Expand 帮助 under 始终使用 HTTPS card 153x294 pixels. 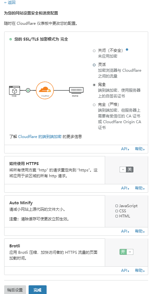tap(140, 188)
